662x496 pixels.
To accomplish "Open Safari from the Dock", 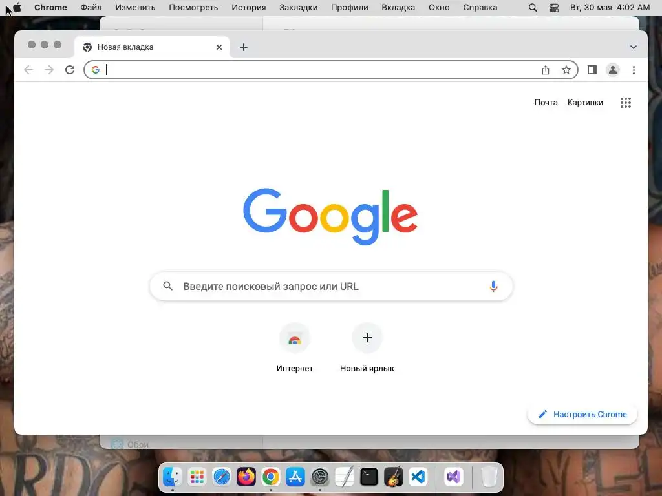I will click(x=221, y=477).
